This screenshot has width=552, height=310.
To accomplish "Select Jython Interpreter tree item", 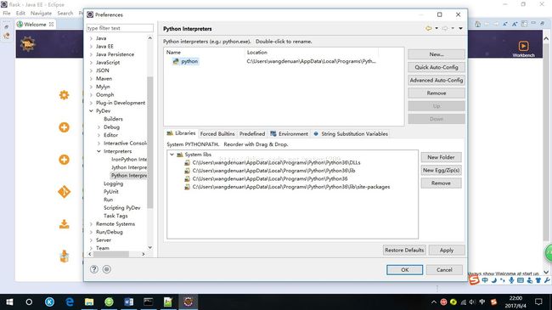I will 129,167.
